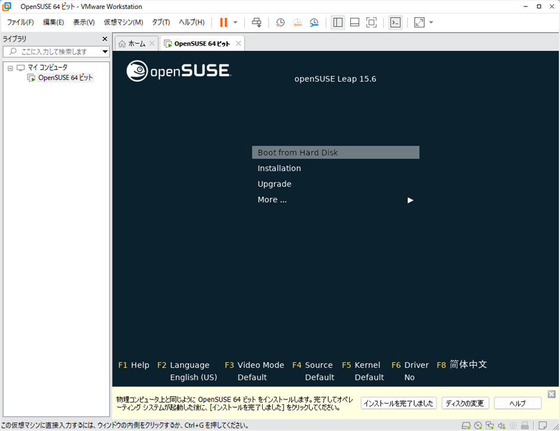Open snapshot manager icon in toolbar

pyautogui.click(x=314, y=22)
